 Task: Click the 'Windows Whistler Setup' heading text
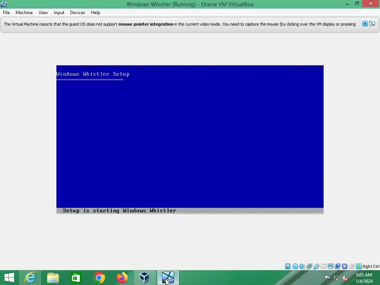click(93, 74)
